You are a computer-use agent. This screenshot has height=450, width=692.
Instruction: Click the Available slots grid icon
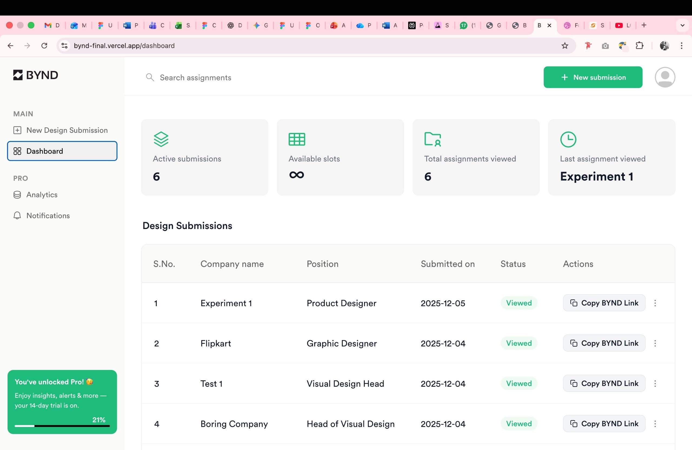point(297,139)
